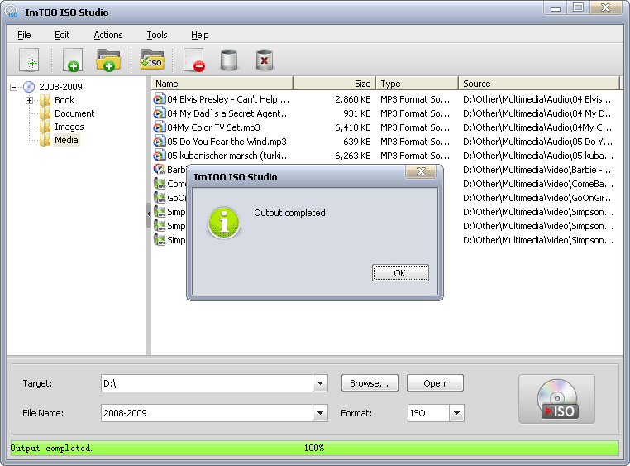Screen dimensions: 630x466
Task: Open the File Name dropdown arrow
Action: tap(320, 413)
